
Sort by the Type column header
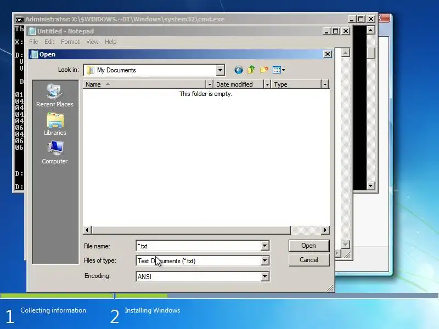click(296, 84)
